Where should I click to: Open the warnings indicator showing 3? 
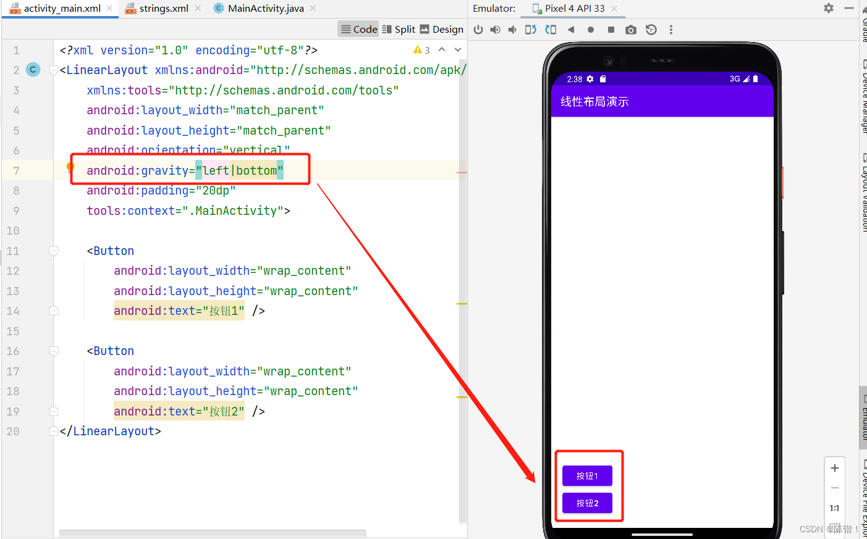pyautogui.click(x=422, y=50)
